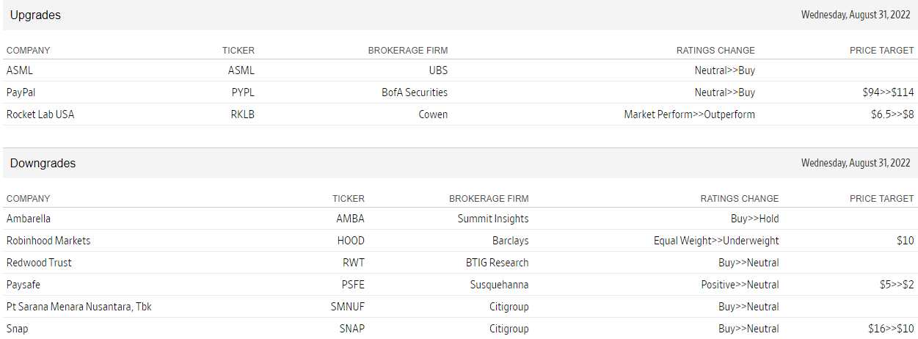Select the Redwood Trust row name
Image resolution: width=918 pixels, height=339 pixels.
click(x=39, y=263)
